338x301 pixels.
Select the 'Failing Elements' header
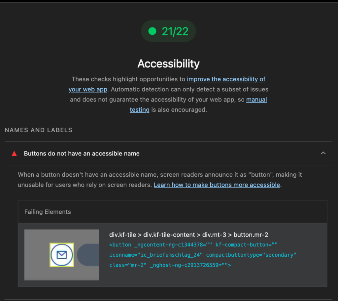(48, 212)
